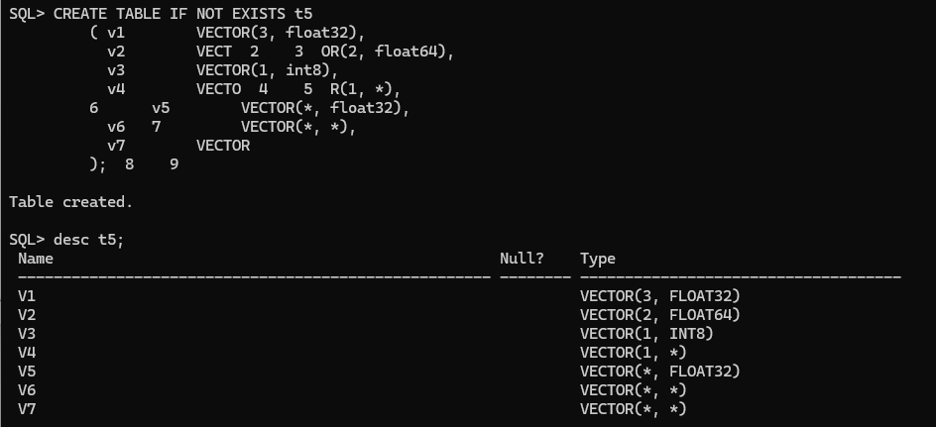Click the 'Table created.' message

(70, 202)
